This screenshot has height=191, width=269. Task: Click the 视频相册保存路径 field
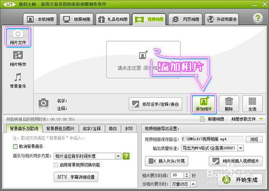pyautogui.click(x=212, y=139)
